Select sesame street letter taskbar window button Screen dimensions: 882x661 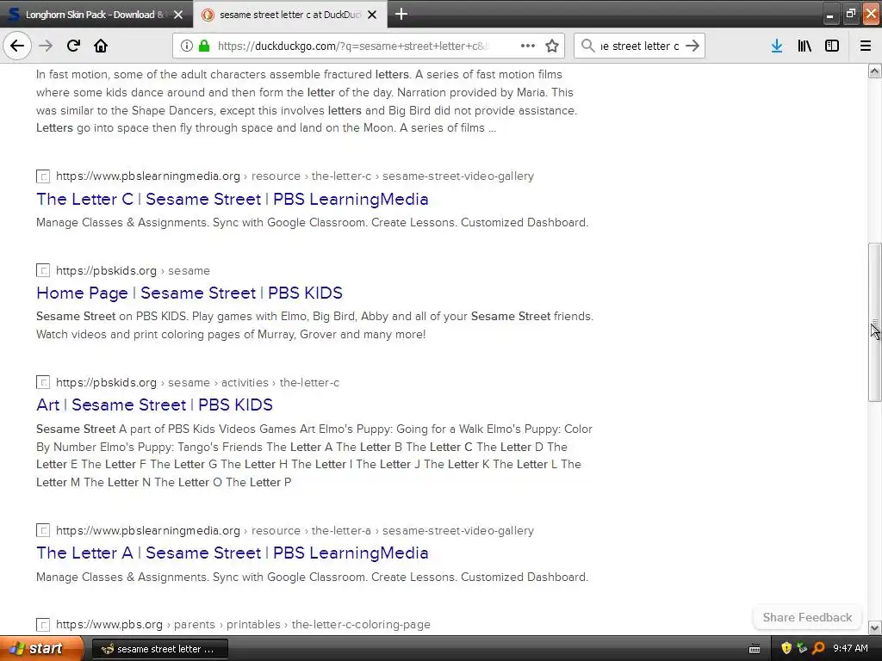[x=159, y=649]
